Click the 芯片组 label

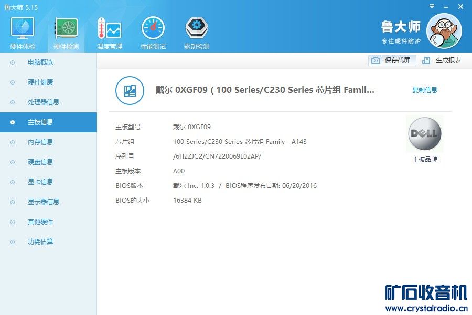point(125,141)
